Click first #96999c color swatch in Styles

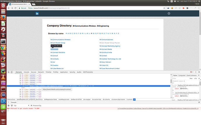coord(181,88)
